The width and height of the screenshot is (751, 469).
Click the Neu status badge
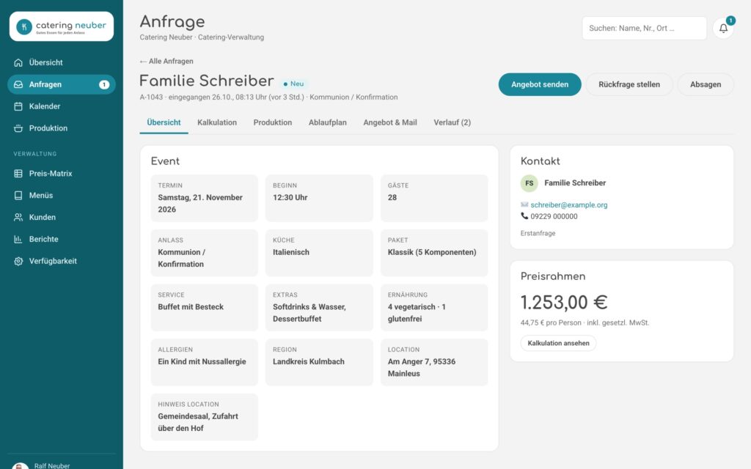pyautogui.click(x=293, y=84)
